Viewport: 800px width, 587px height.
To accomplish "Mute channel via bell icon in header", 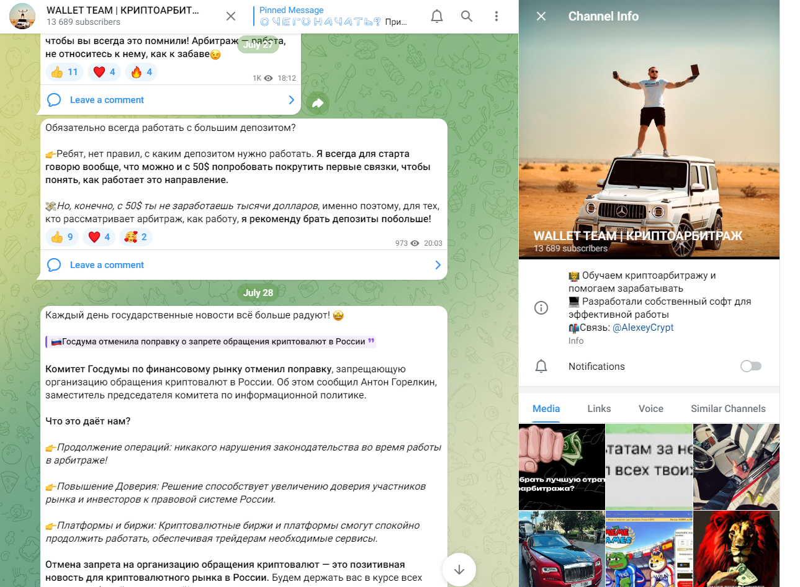I will click(x=437, y=16).
